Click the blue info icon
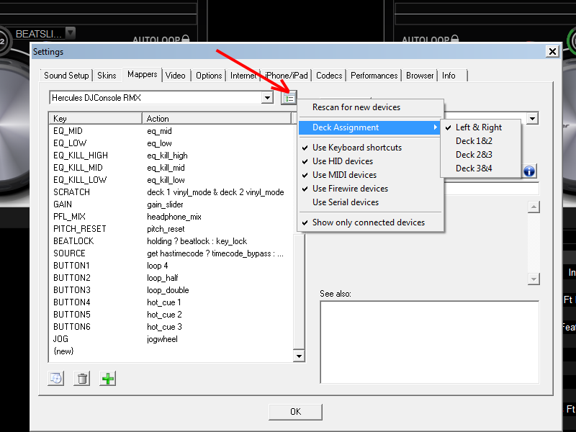Screen dimensions: 576x432 click(529, 171)
